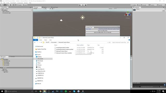Screen dimensions: 166x93
Task: Click the Explorer refresh button
Action: pyautogui.click(x=110, y=42)
